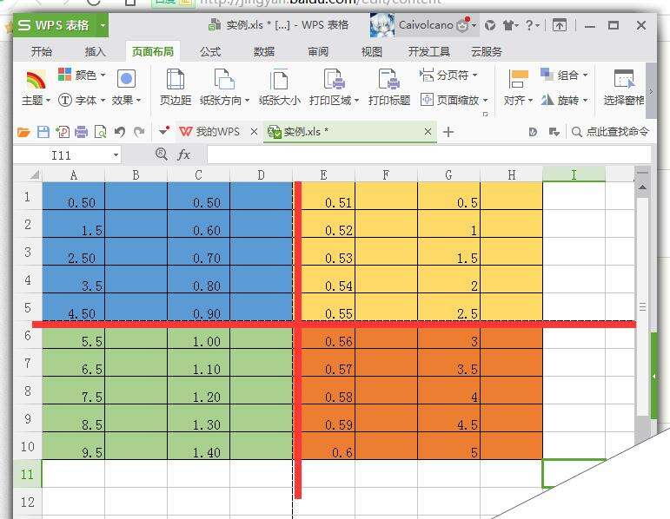Screen dimensions: 670x519
Task: Expand the I11 name box dropdown
Action: 116,155
